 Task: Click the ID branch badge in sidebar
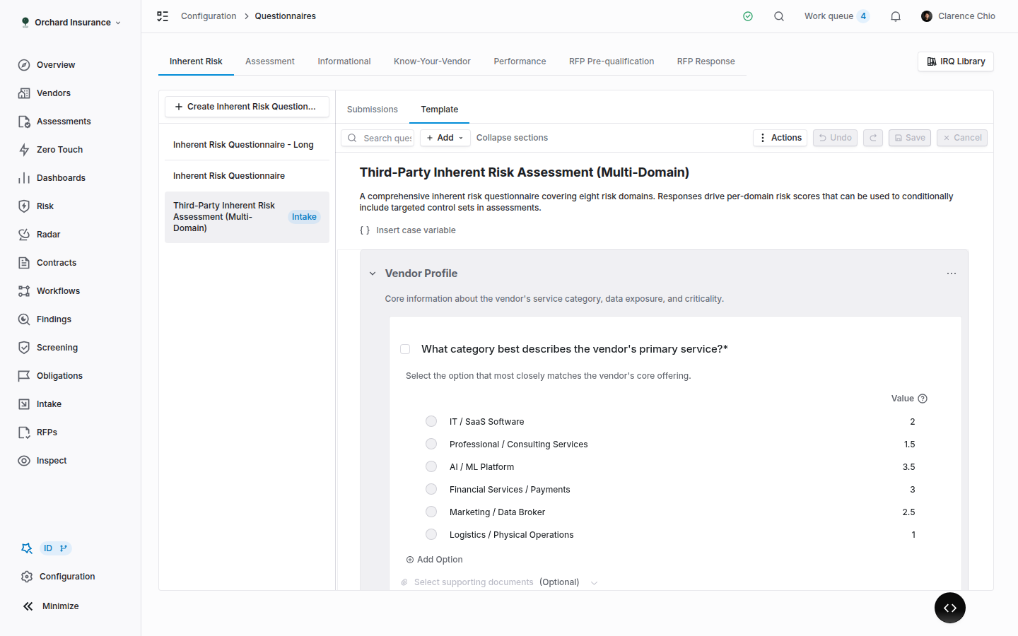coord(56,548)
